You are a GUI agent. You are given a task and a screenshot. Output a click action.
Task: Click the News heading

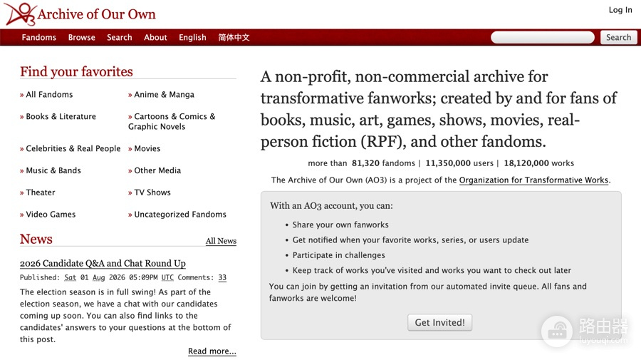[36, 239]
